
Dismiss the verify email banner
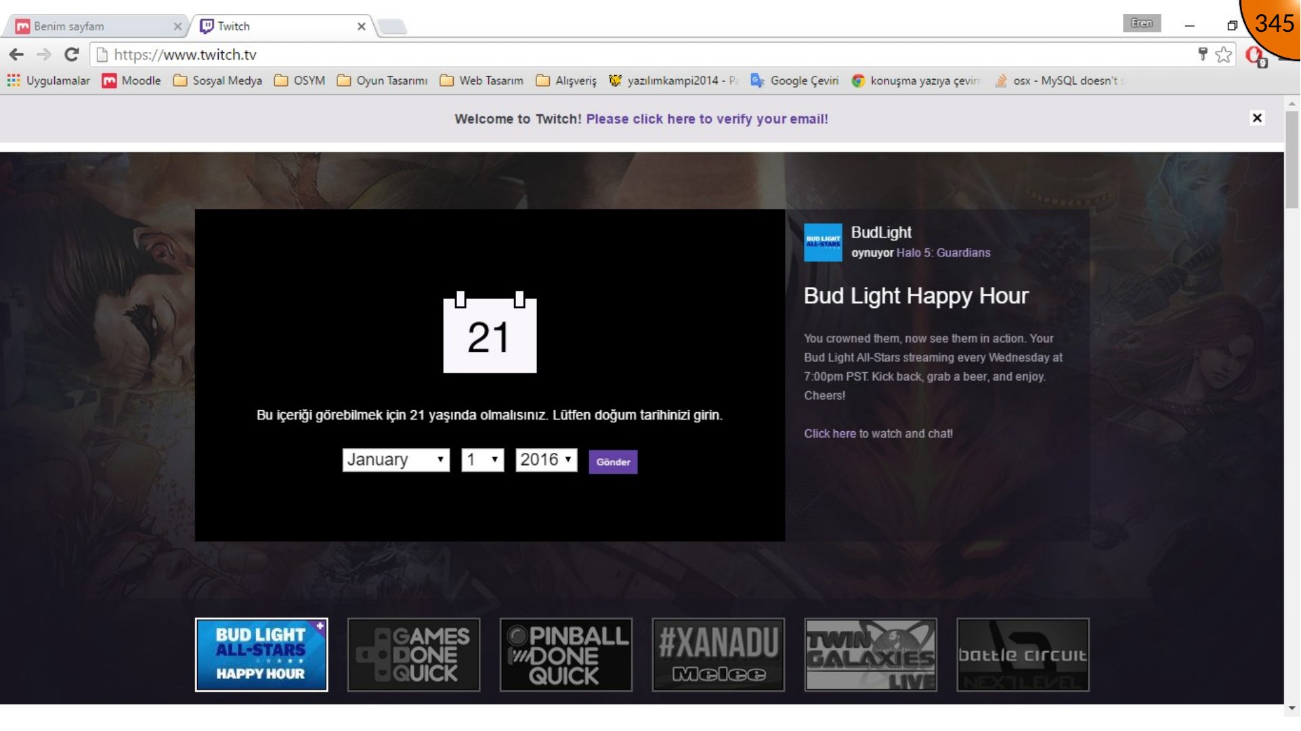tap(1257, 118)
